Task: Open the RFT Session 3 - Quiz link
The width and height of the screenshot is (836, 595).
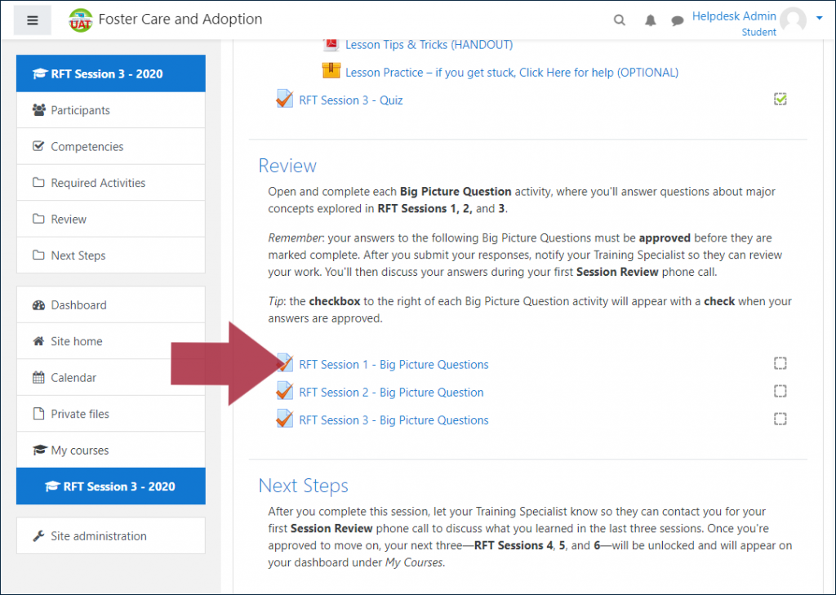Action: coord(351,100)
